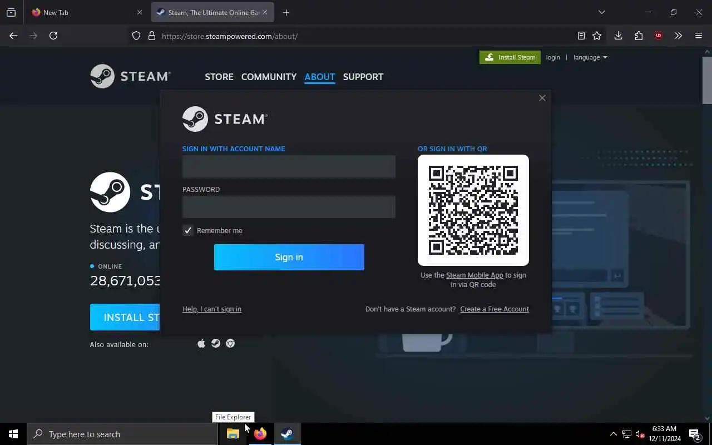Screen dimensions: 712x445
Task: Click the Steam logo inside the login dialog
Action: tap(225, 119)
